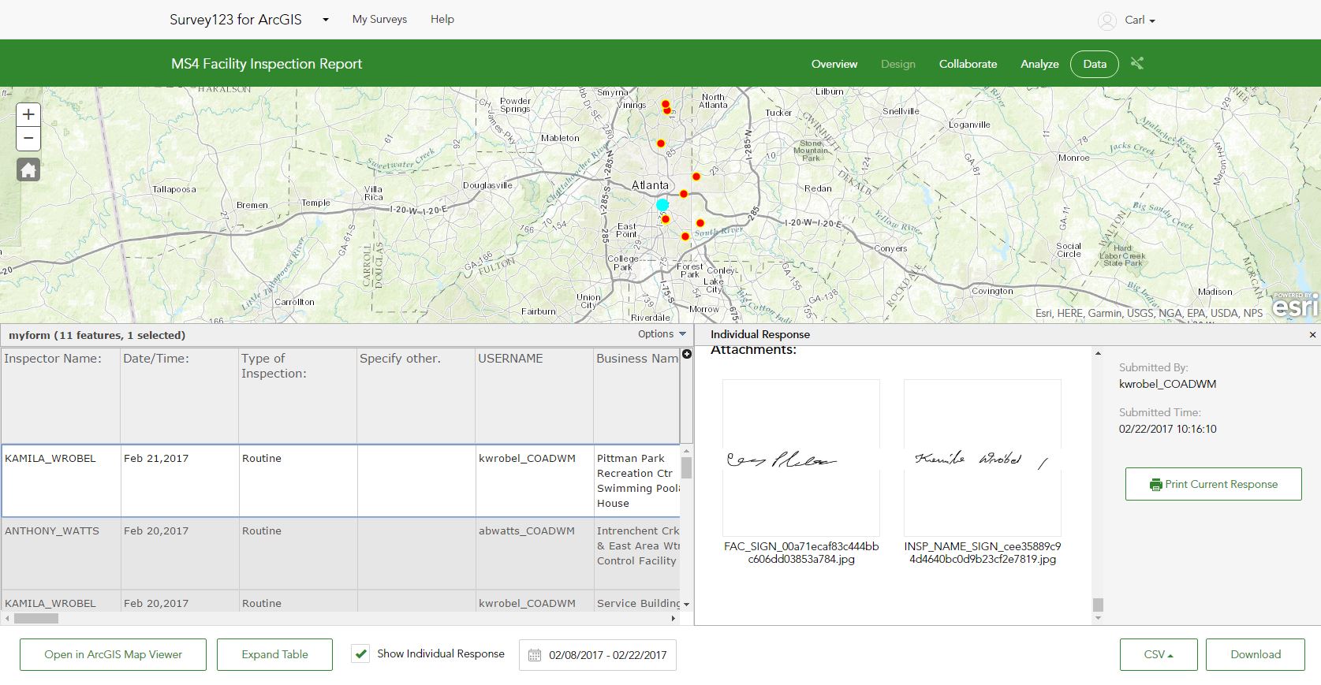Image resolution: width=1321 pixels, height=685 pixels.
Task: Switch to the Overview tab
Action: (834, 64)
